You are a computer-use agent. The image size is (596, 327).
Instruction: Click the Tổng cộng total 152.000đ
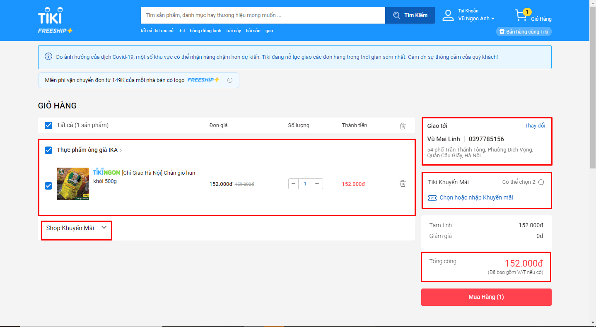tap(524, 263)
